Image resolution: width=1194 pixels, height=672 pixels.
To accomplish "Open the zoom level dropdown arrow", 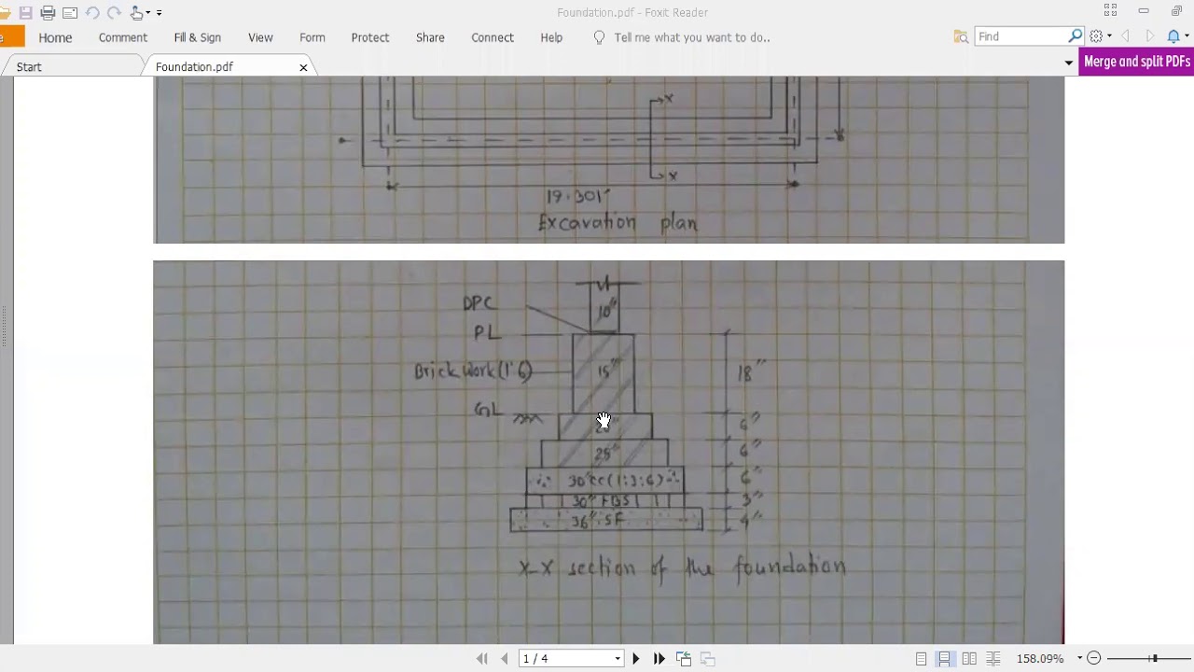I will coord(1079,659).
